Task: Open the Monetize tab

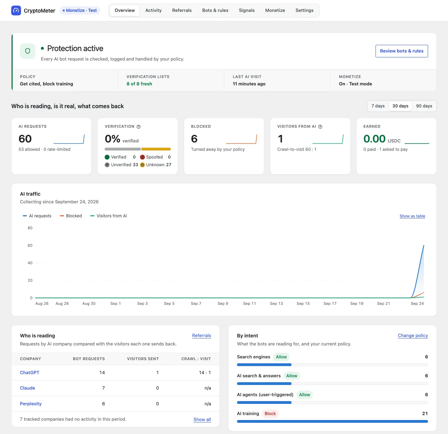Action: coord(275,10)
